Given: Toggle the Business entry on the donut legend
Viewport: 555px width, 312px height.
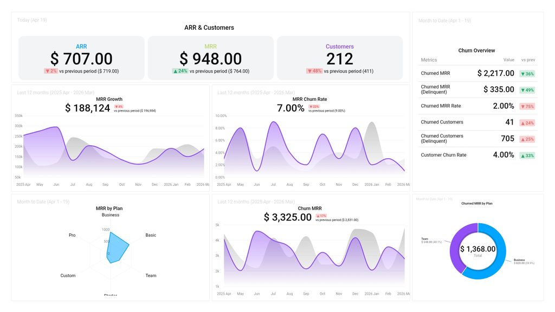Looking at the screenshot, I should [522, 260].
